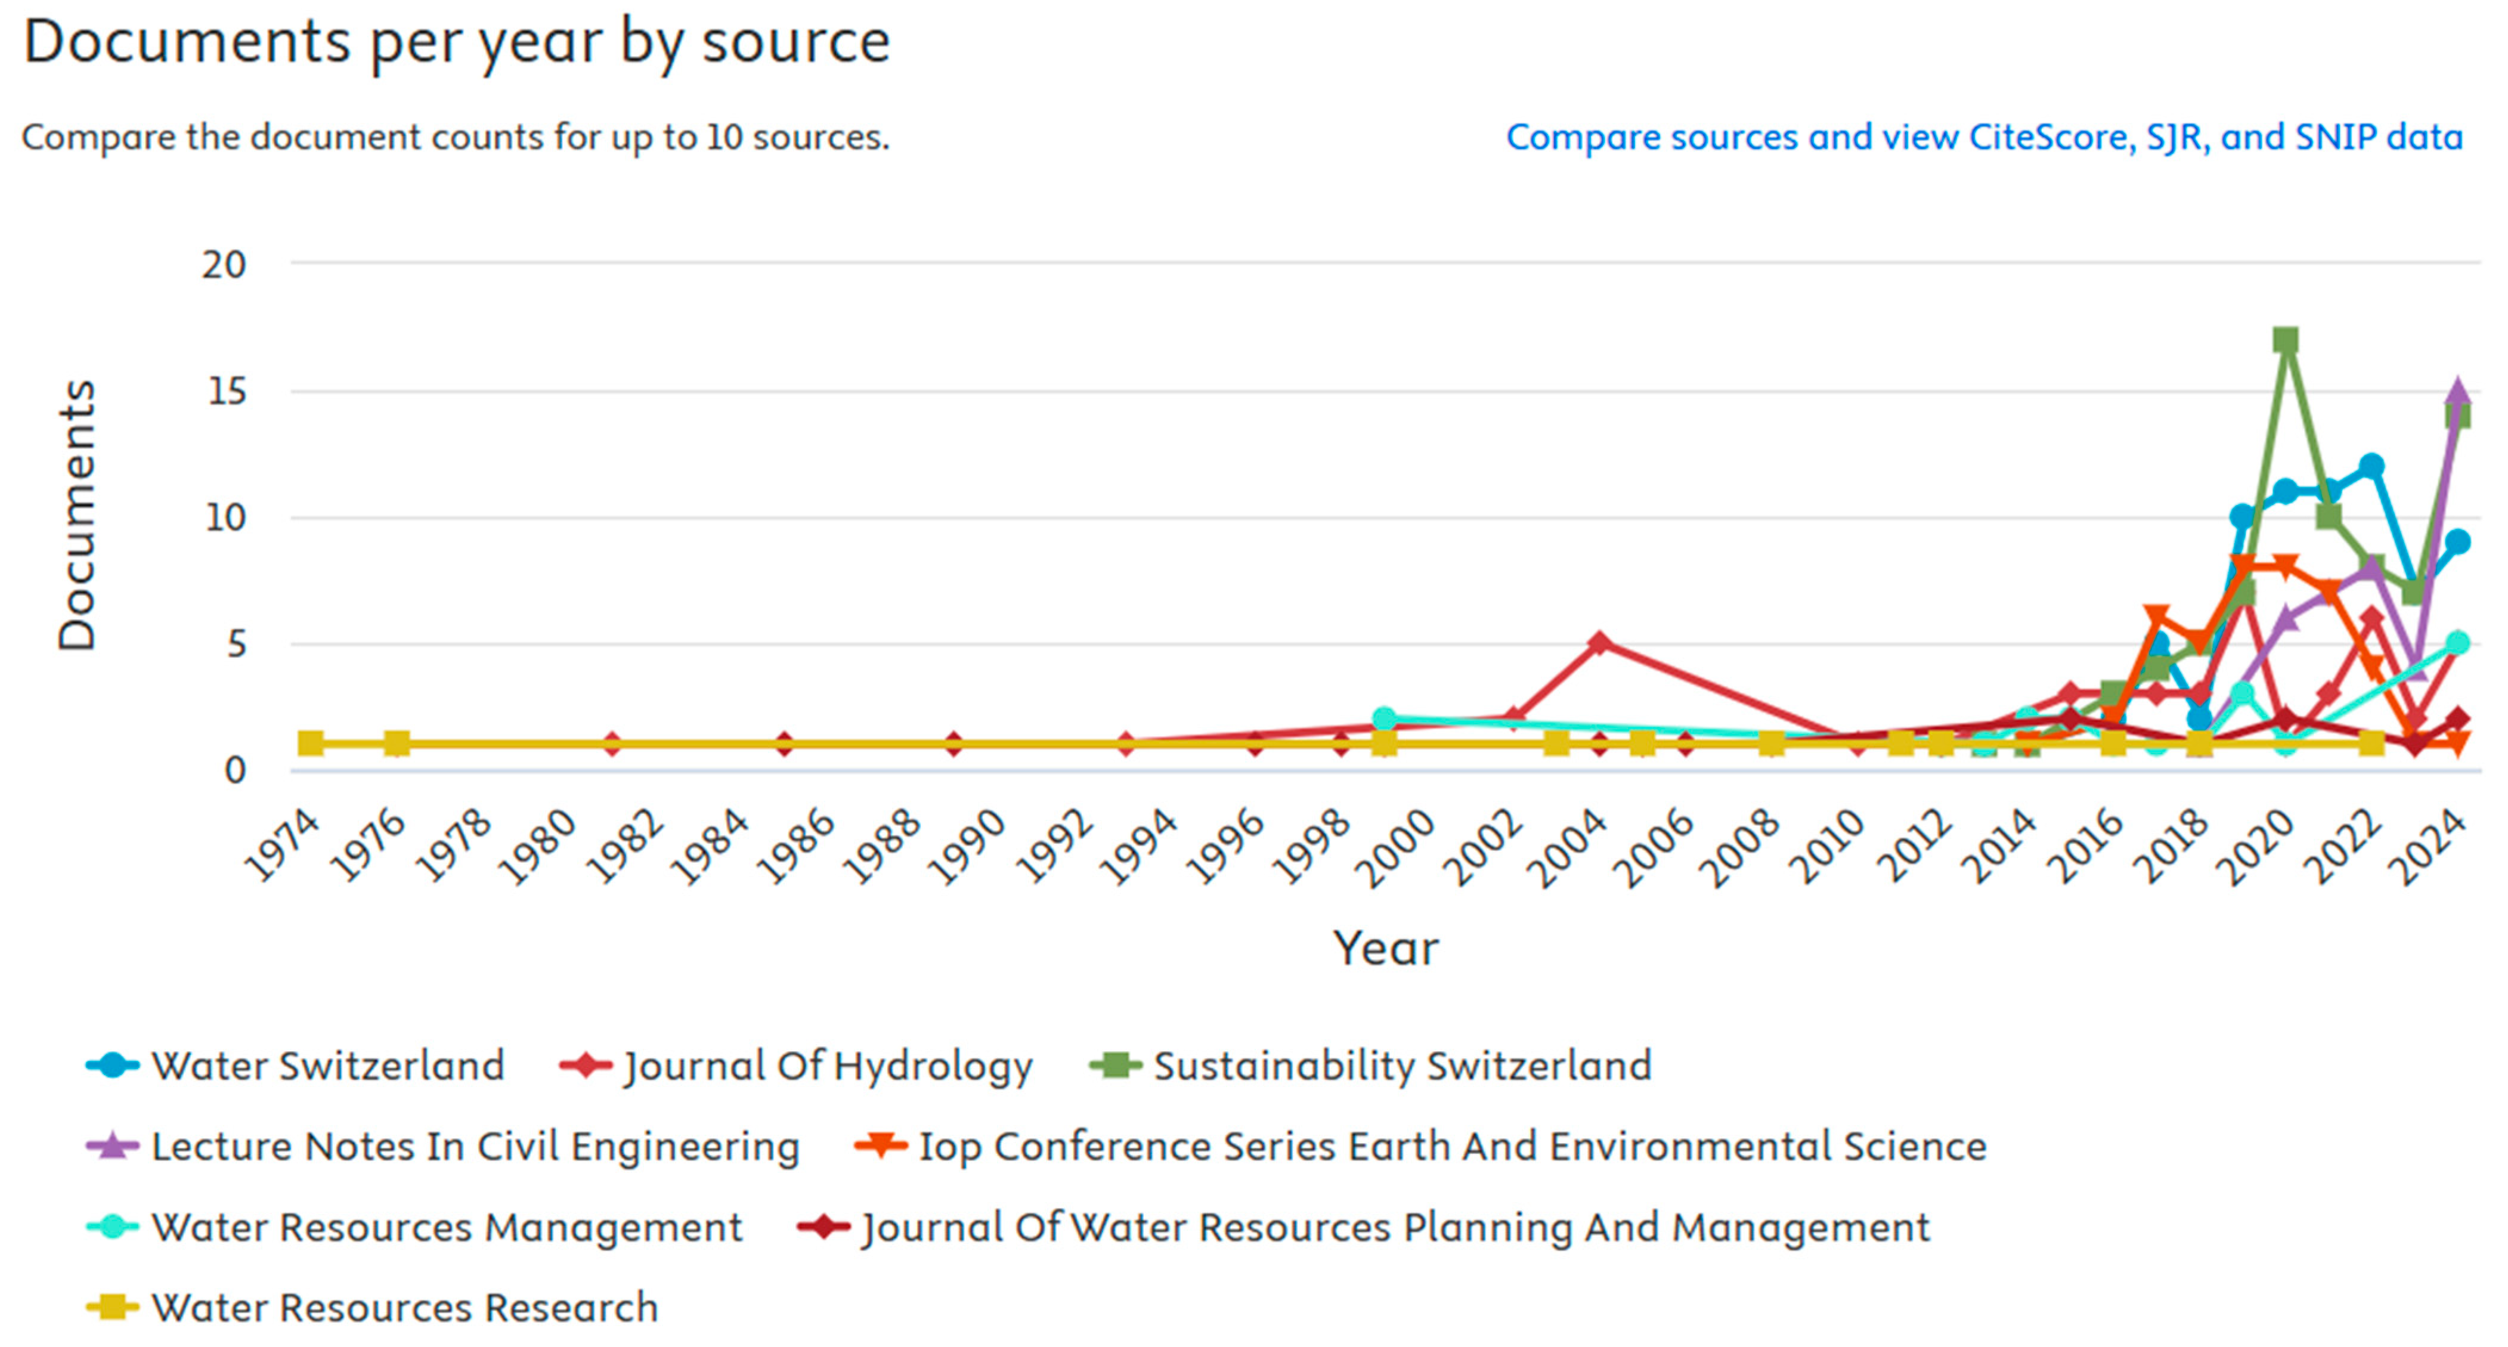The height and width of the screenshot is (1347, 2508).
Task: Click Water Resources Management teal circle legend marker
Action: click(x=113, y=1227)
